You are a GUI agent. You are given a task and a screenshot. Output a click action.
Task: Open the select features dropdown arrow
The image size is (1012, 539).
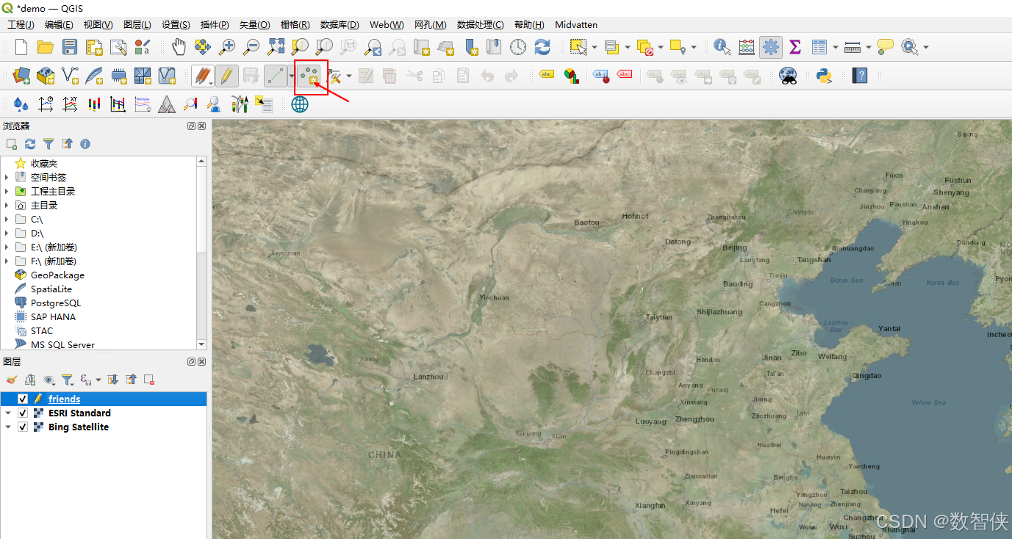[x=594, y=47]
